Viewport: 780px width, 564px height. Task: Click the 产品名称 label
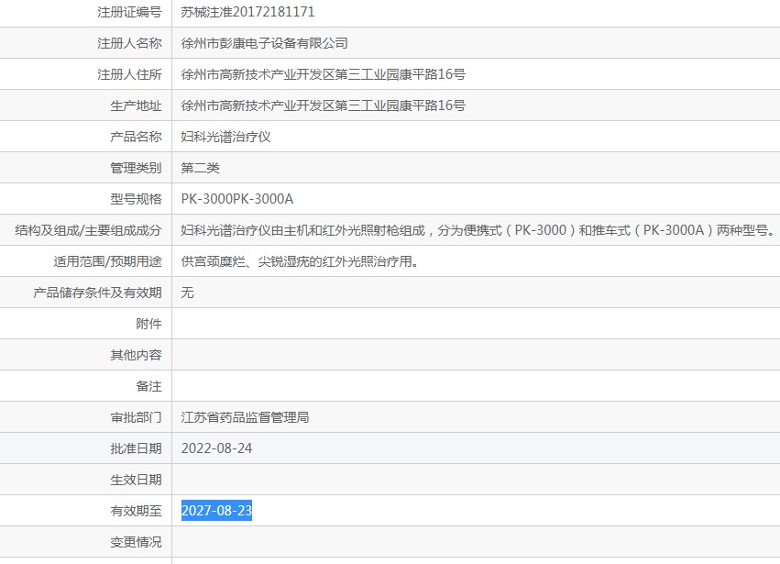coord(136,137)
